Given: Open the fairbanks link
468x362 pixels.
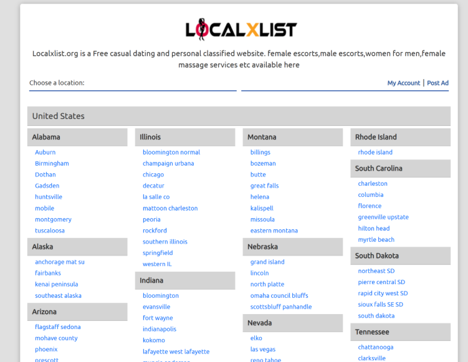Looking at the screenshot, I should tap(48, 273).
